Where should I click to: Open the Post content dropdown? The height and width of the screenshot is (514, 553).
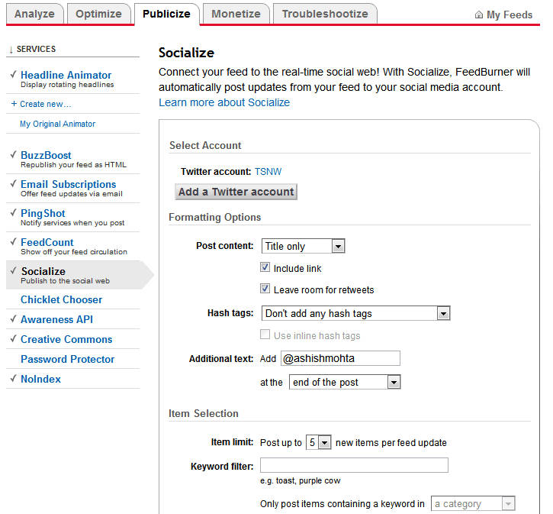click(x=303, y=246)
